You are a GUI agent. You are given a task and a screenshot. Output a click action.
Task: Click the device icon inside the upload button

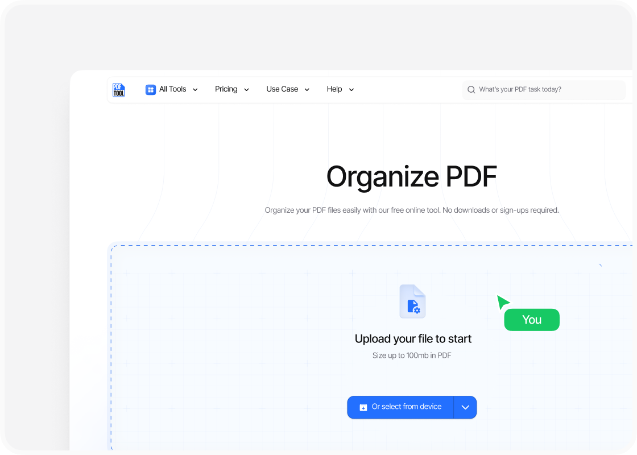363,407
